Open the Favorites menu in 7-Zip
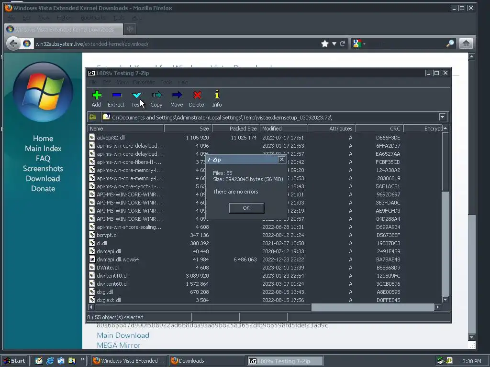Image resolution: width=490 pixels, height=367 pixels. pos(144,82)
